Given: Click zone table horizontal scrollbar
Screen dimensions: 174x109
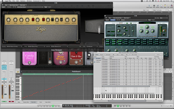Looking at the screenshot, I should [126, 86].
